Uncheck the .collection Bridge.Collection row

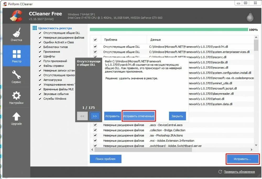[x=95, y=130]
